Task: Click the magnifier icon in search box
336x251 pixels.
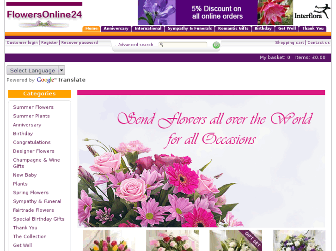Action: click(x=161, y=44)
